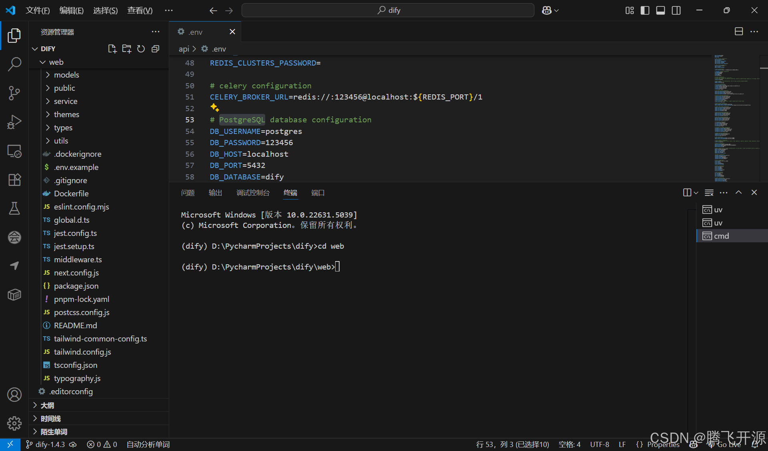Toggle secondary side bar visibility
This screenshot has height=451, width=768.
point(676,10)
